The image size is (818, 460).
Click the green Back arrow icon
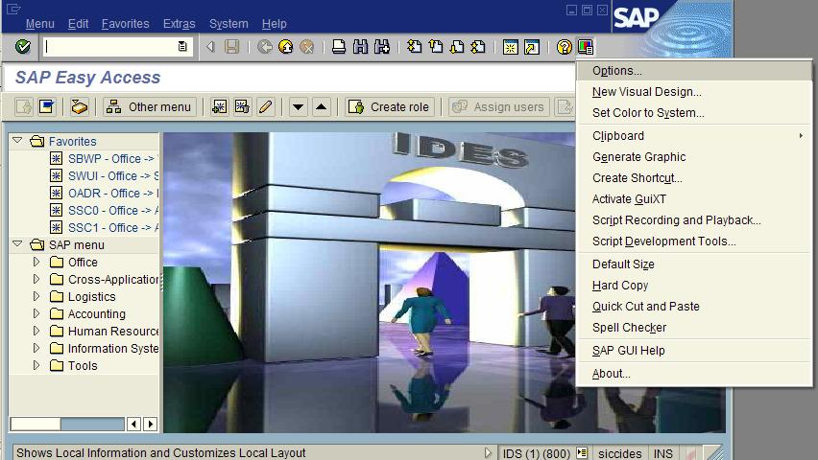click(x=264, y=47)
